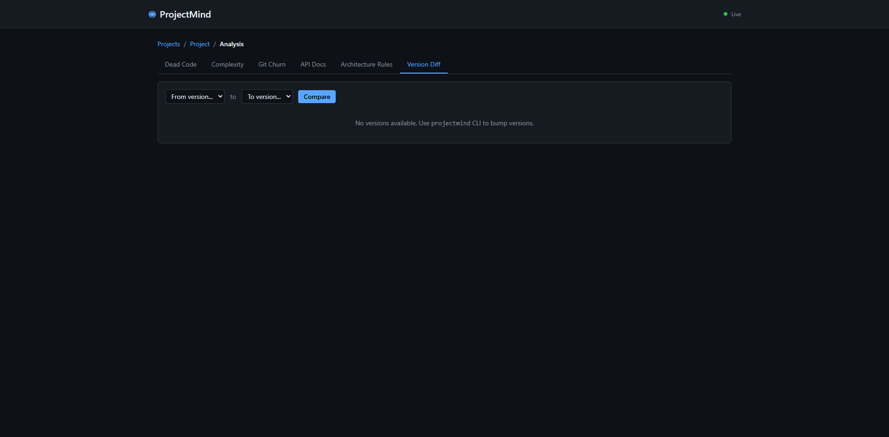Image resolution: width=889 pixels, height=437 pixels.
Task: Click the Live status label
Action: click(x=736, y=14)
